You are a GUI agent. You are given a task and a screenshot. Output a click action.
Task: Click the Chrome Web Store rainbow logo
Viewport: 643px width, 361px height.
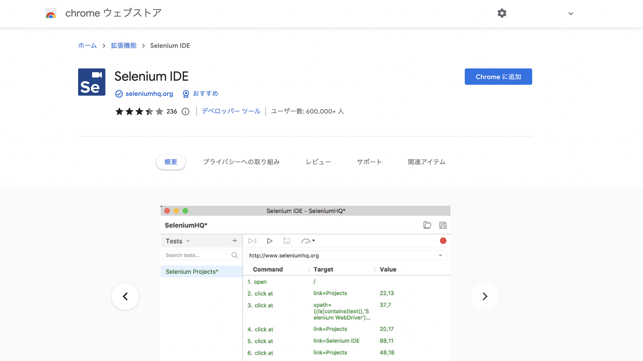click(x=51, y=13)
